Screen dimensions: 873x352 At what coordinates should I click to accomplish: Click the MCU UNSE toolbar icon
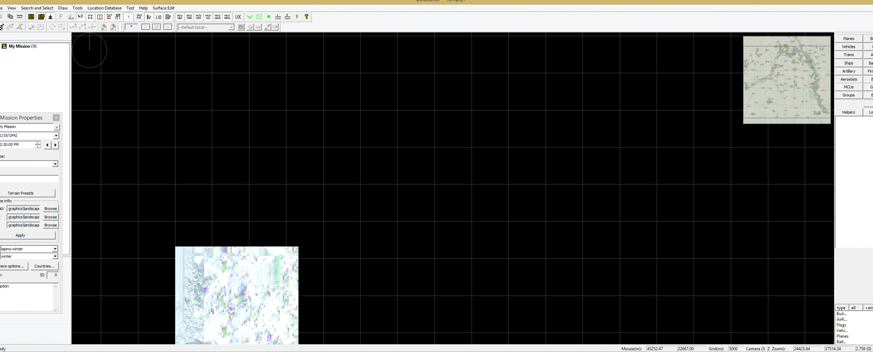tap(218, 17)
